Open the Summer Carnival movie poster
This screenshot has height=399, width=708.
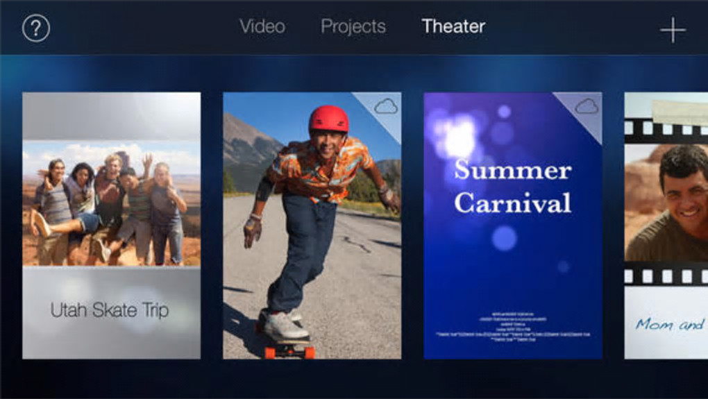513,226
